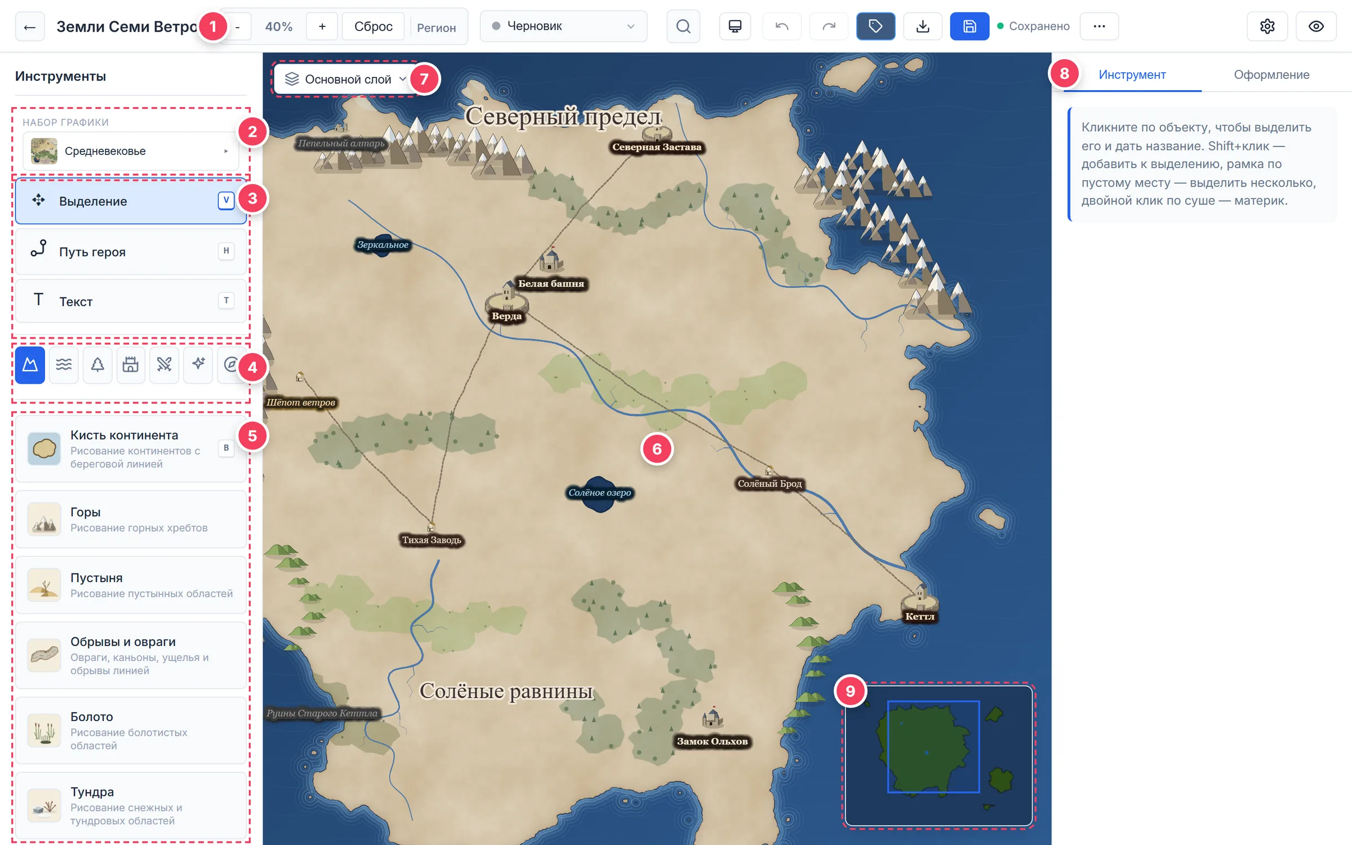Click the Солёное озеро lake label

pos(599,493)
